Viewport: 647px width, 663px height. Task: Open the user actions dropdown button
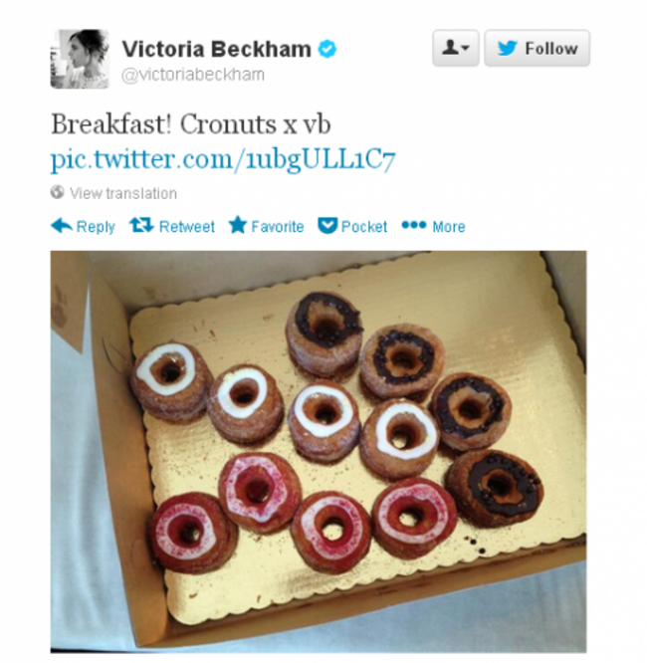pos(456,48)
